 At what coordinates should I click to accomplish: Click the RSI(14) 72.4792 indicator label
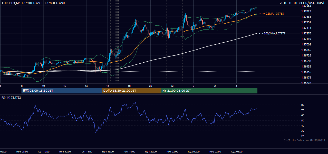[x=11, y=98]
